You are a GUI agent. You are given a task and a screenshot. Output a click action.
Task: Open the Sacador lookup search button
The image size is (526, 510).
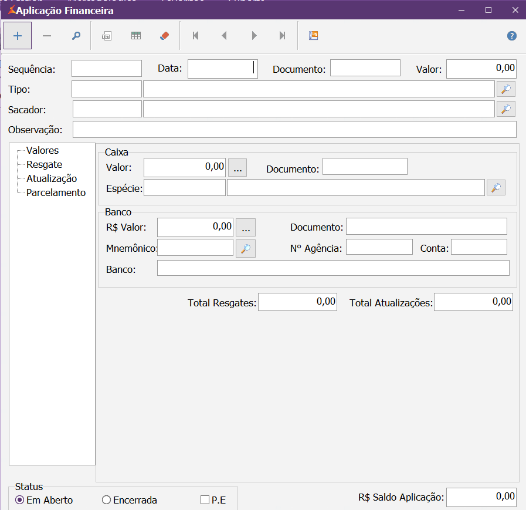point(505,109)
